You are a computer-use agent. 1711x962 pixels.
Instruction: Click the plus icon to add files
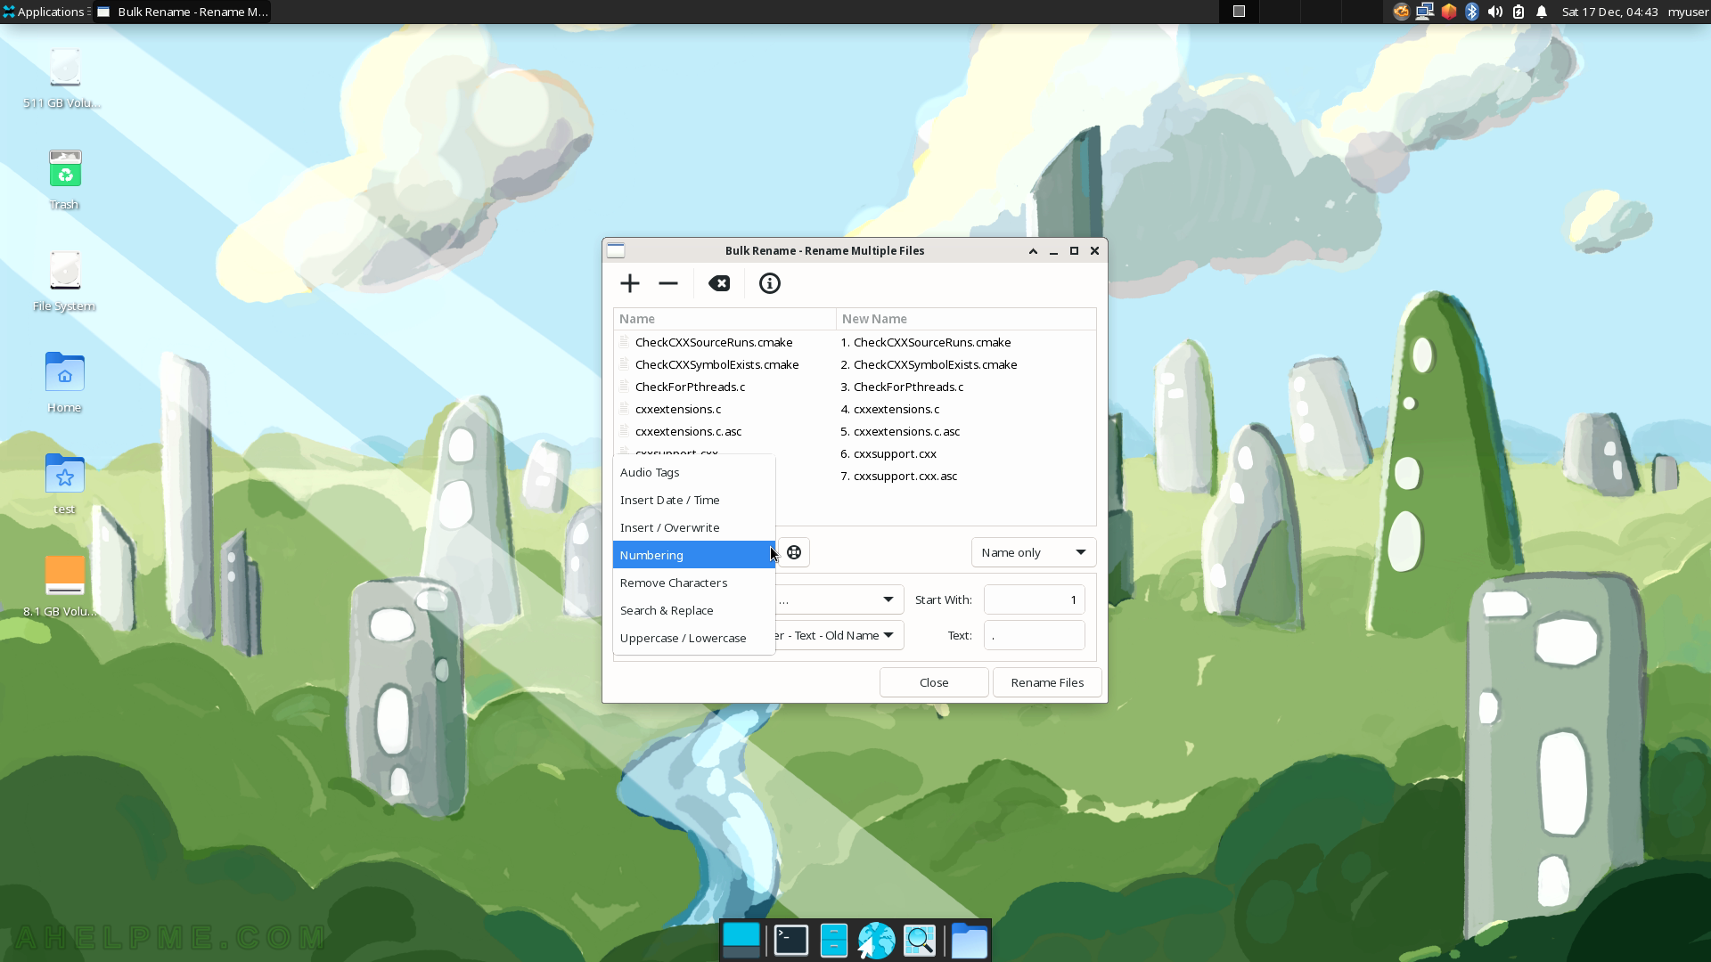click(630, 283)
